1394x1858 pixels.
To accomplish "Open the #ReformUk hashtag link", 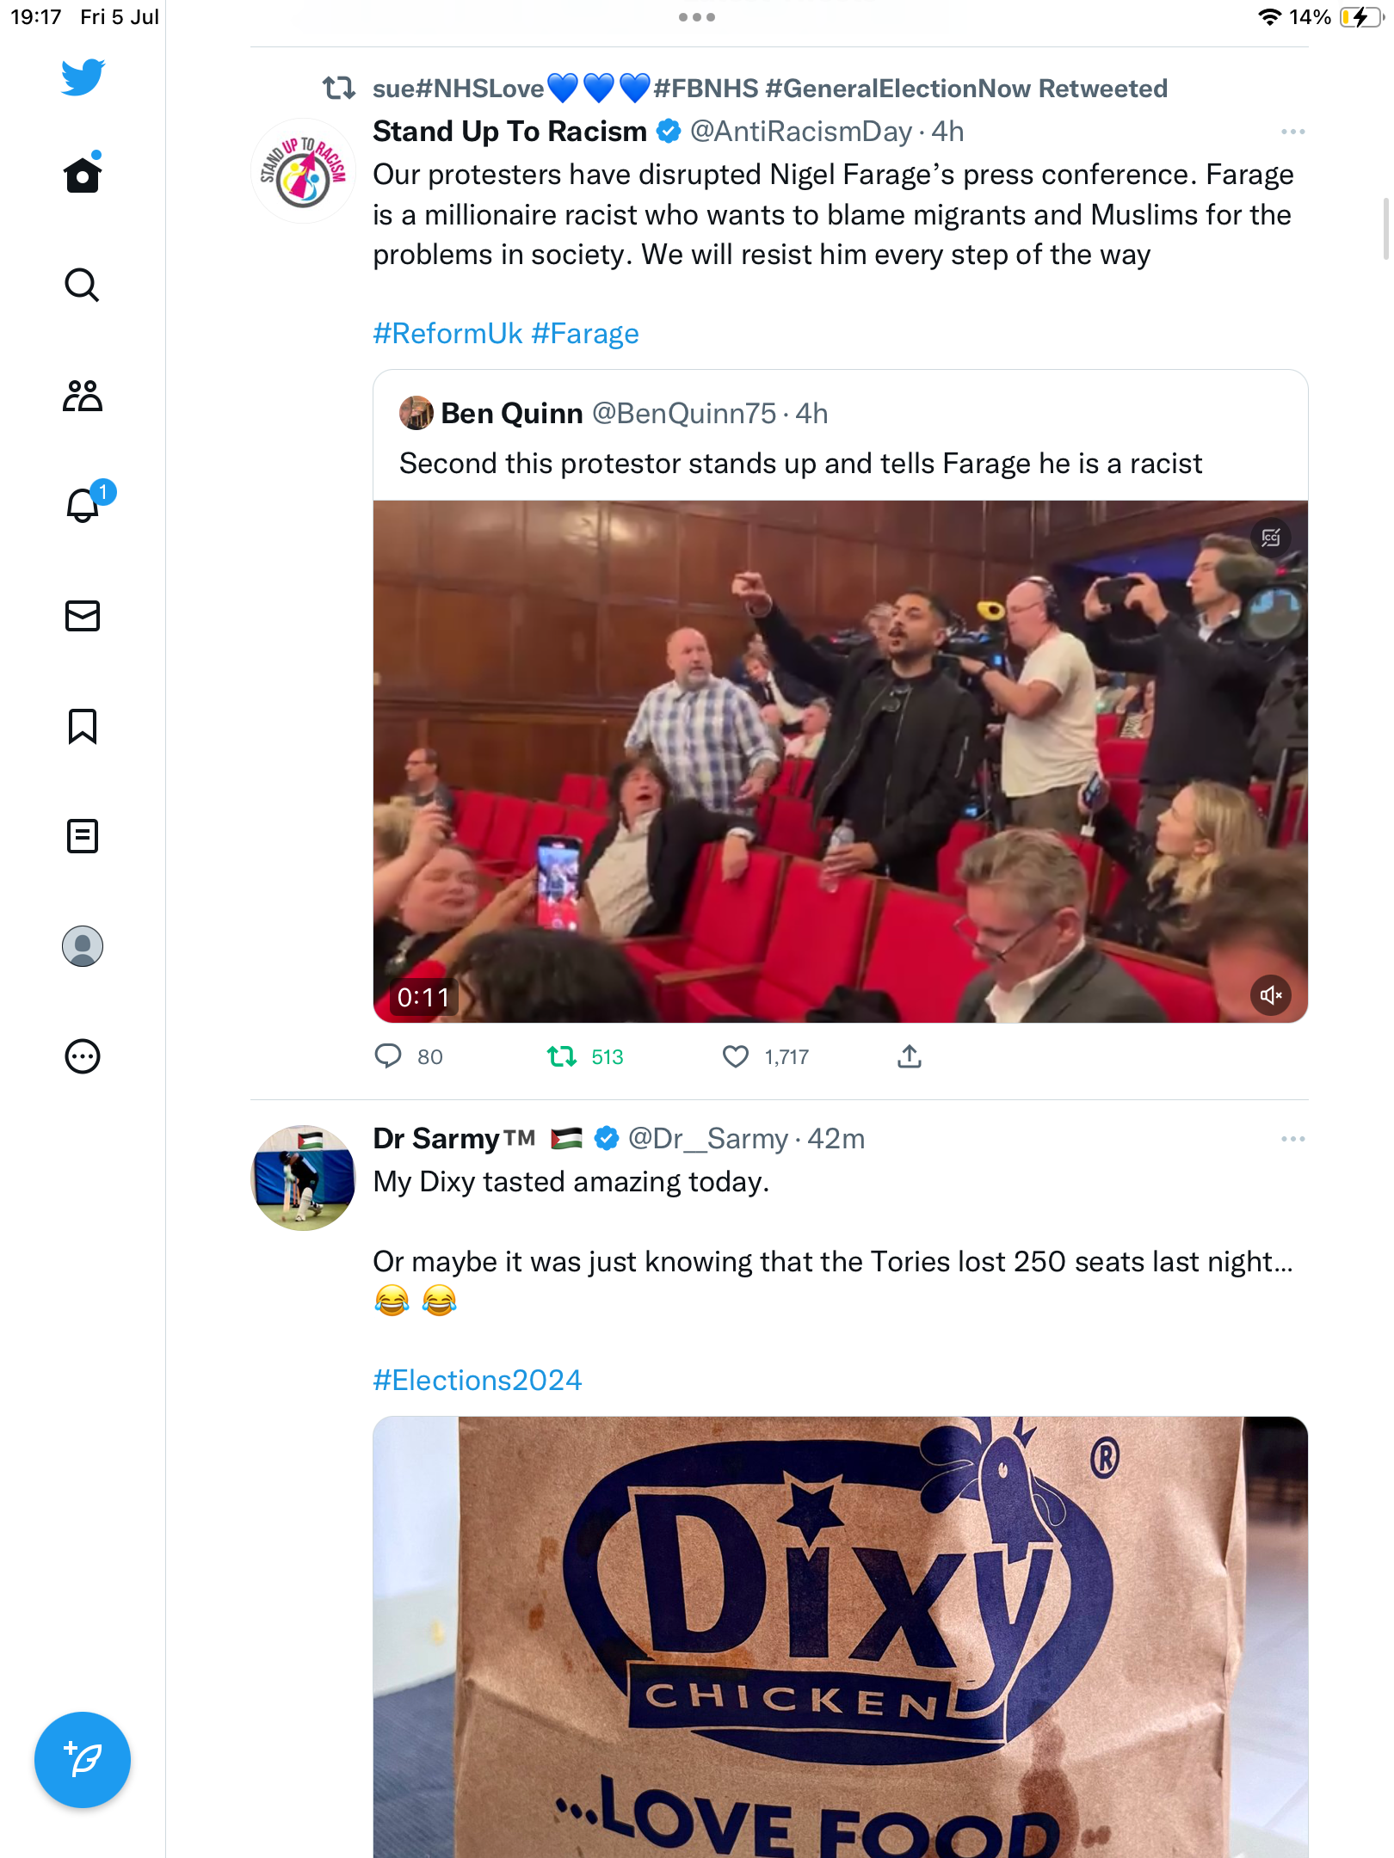I will 447,334.
